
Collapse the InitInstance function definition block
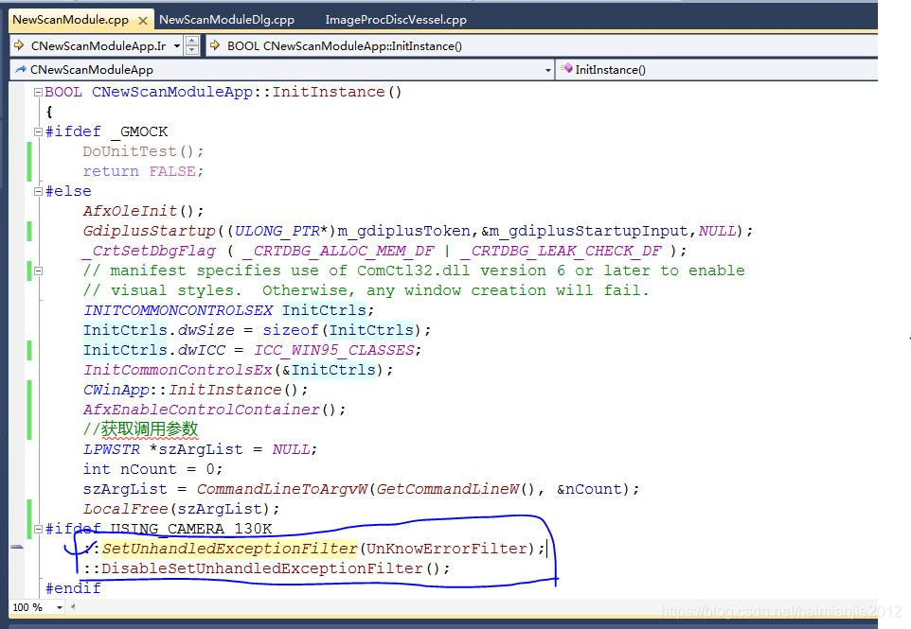[x=38, y=92]
